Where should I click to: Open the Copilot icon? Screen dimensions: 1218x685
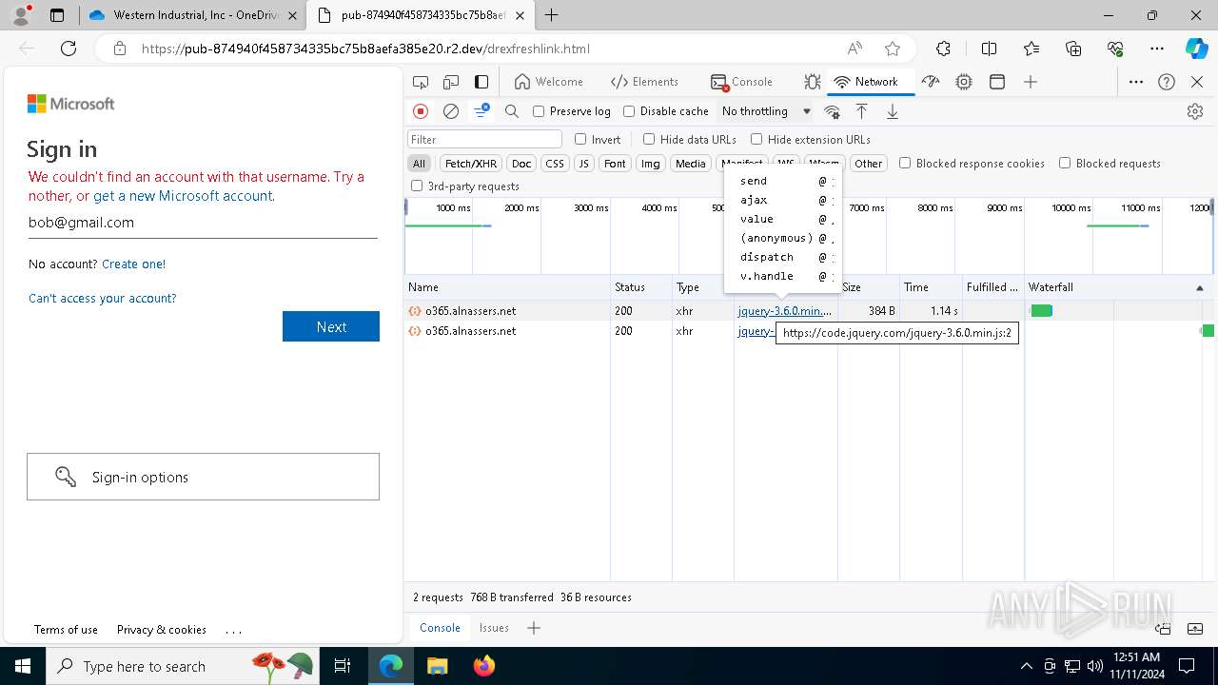tap(1196, 49)
